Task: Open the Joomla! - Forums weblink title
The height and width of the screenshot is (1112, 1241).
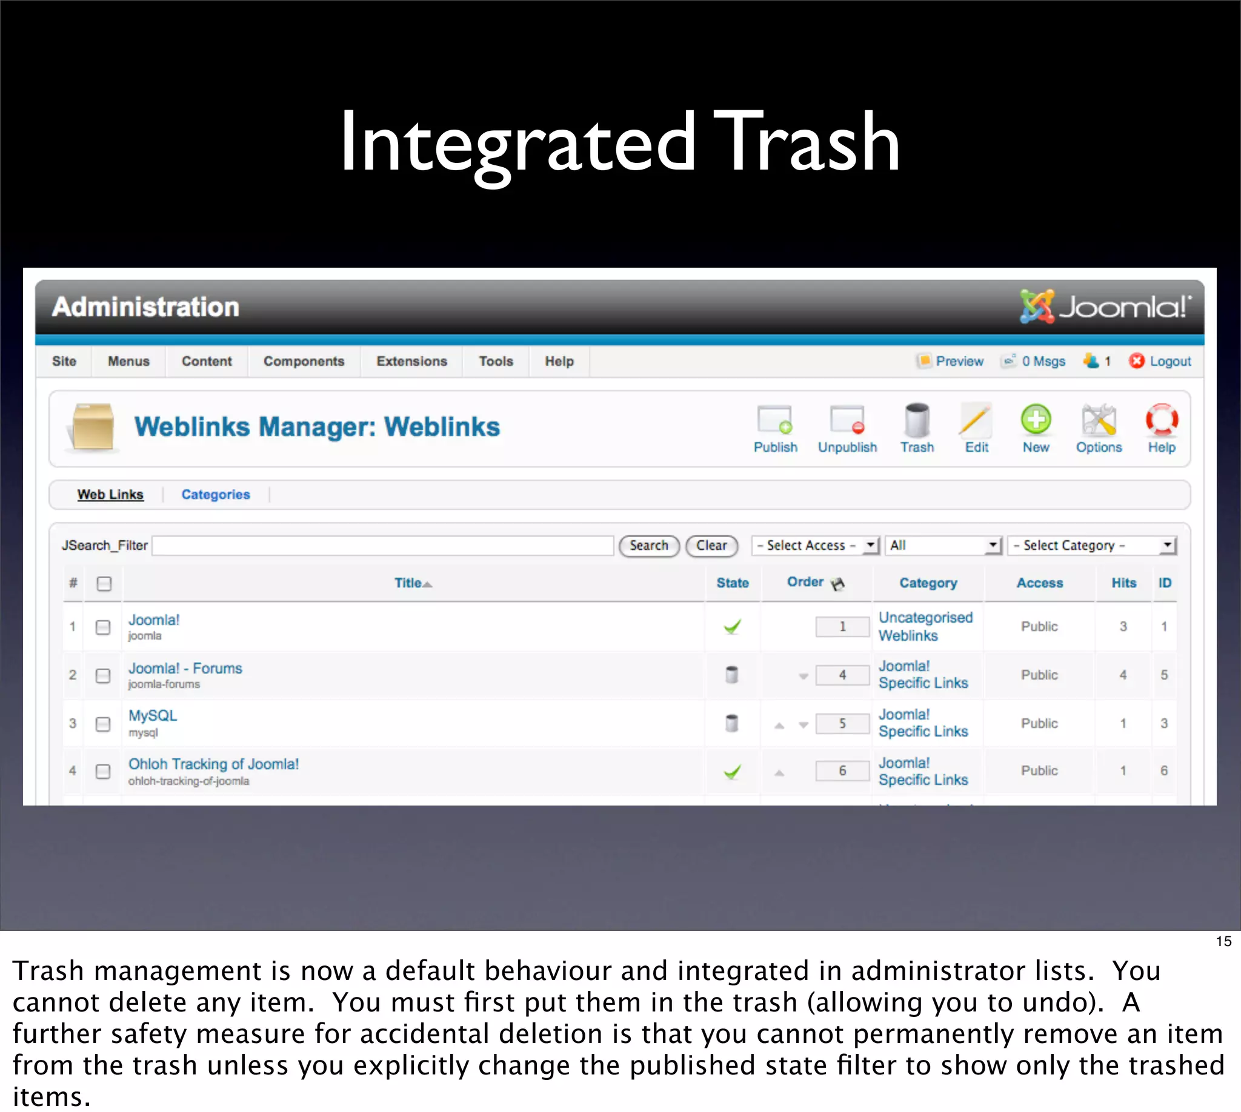Action: [185, 669]
